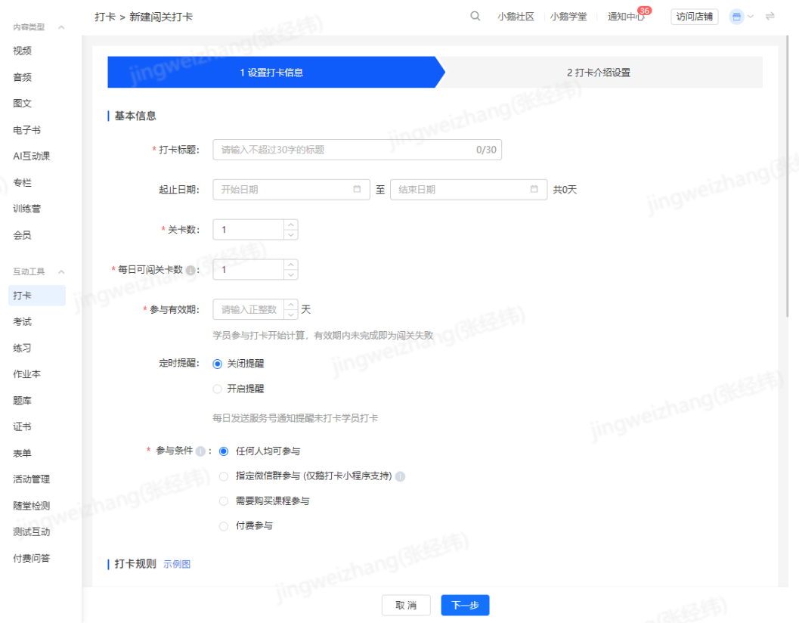Collapse the 内容类型 sidebar section
Viewport: 799px width, 623px height.
point(61,27)
